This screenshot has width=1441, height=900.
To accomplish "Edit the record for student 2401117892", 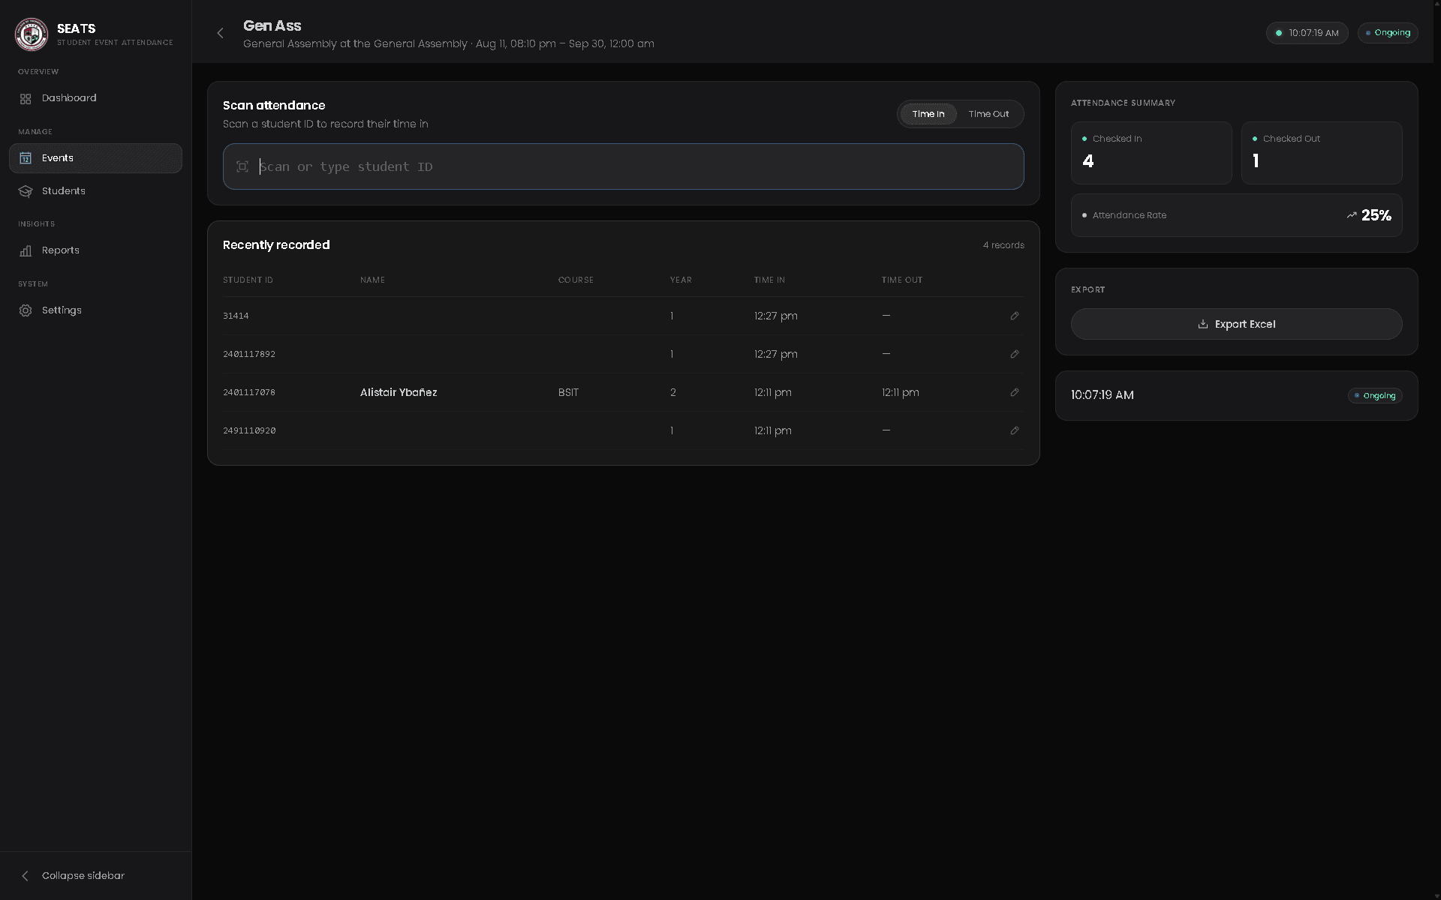I will coord(1015,354).
